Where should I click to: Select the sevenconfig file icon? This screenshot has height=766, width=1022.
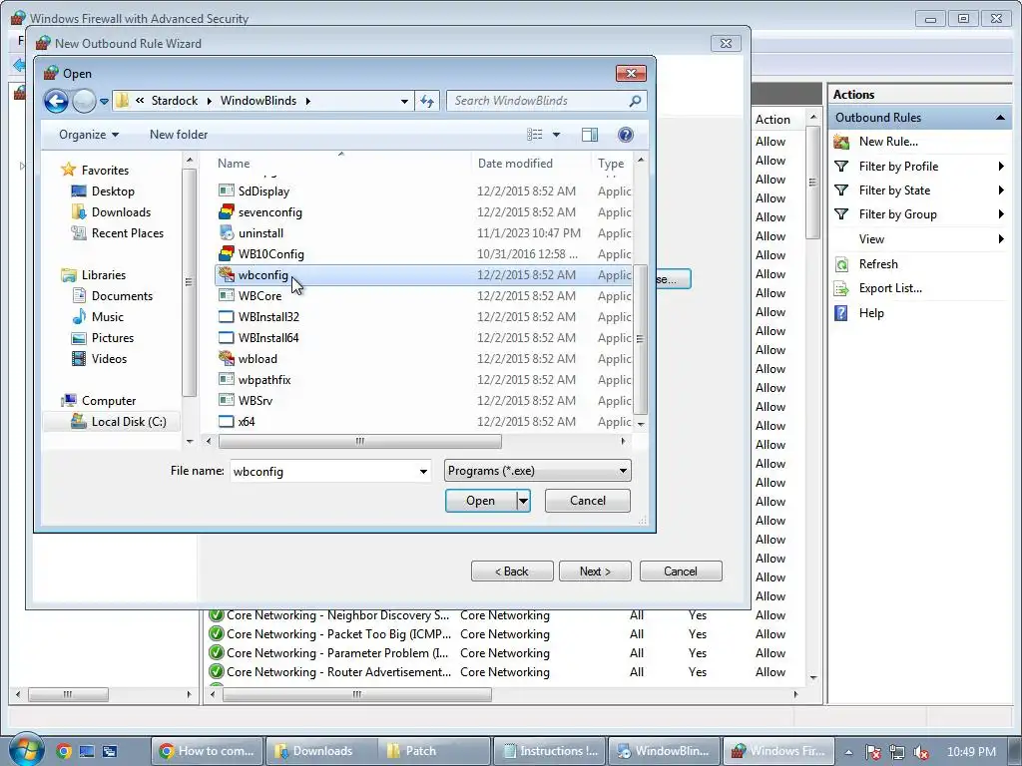pyautogui.click(x=227, y=211)
